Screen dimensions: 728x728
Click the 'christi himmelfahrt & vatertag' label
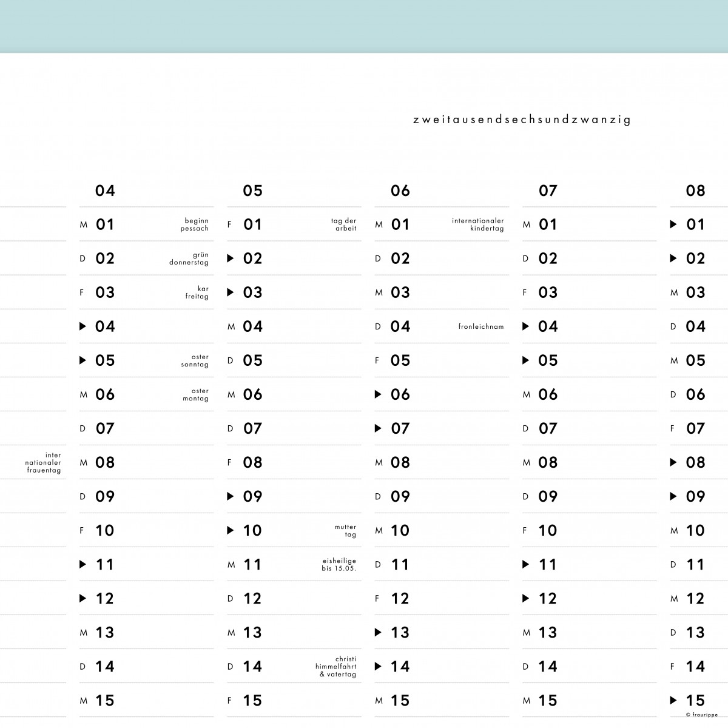(x=336, y=666)
